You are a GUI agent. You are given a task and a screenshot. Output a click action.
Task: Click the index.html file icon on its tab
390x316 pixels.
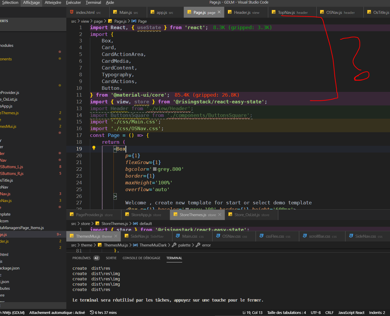point(72,12)
